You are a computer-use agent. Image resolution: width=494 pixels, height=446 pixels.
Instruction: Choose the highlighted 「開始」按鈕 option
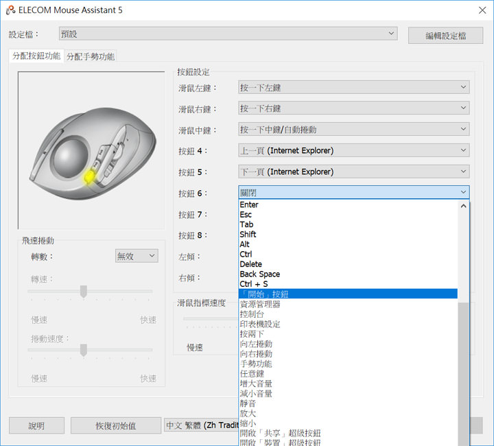348,294
